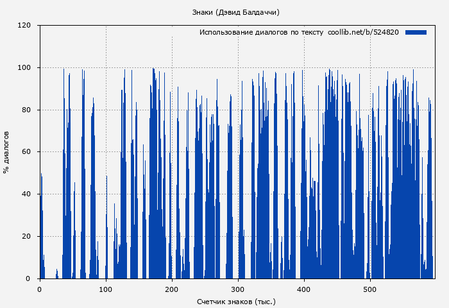Select the 200 tick on the x-axis

point(172,289)
